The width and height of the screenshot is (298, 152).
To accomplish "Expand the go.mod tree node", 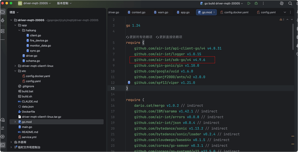I will click(15, 122).
